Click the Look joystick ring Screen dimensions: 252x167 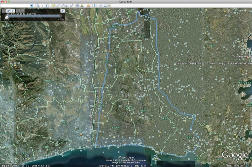[245, 16]
